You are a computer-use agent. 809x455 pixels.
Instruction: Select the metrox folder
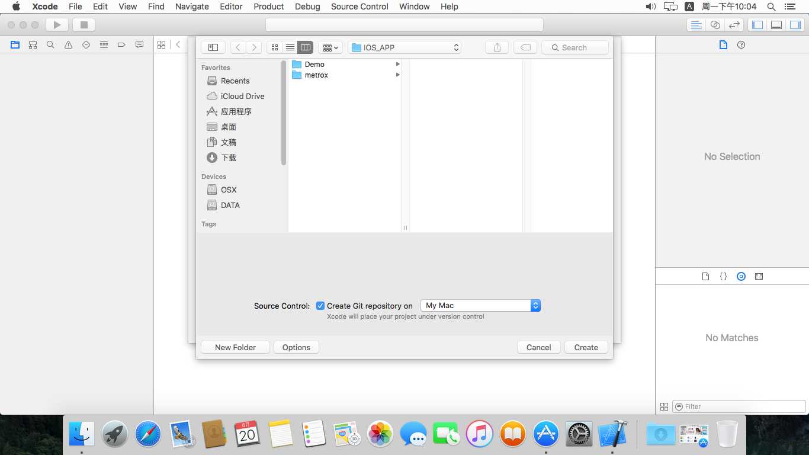pos(345,75)
